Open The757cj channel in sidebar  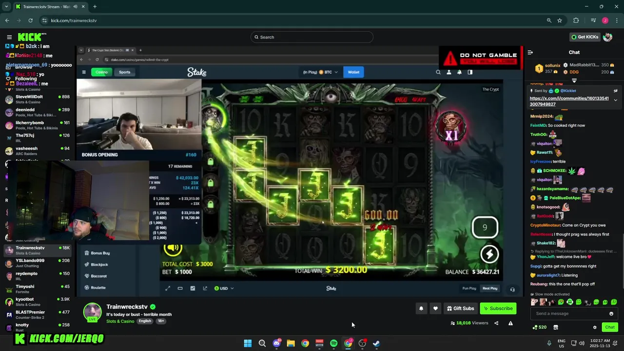[38, 138]
